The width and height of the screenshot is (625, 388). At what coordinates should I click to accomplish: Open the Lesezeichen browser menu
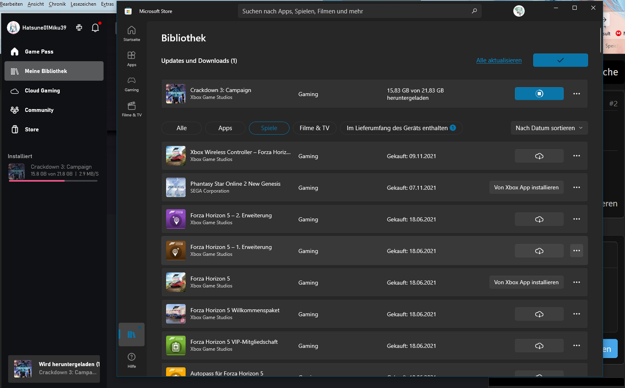click(x=83, y=4)
